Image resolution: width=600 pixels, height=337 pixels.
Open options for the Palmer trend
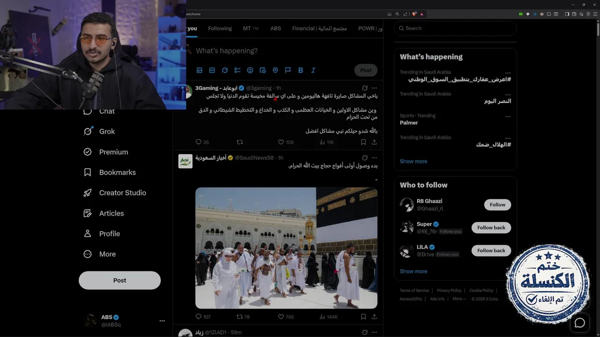[x=508, y=116]
